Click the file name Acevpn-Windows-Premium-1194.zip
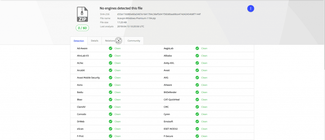325x140 pixels. (x=136, y=18)
